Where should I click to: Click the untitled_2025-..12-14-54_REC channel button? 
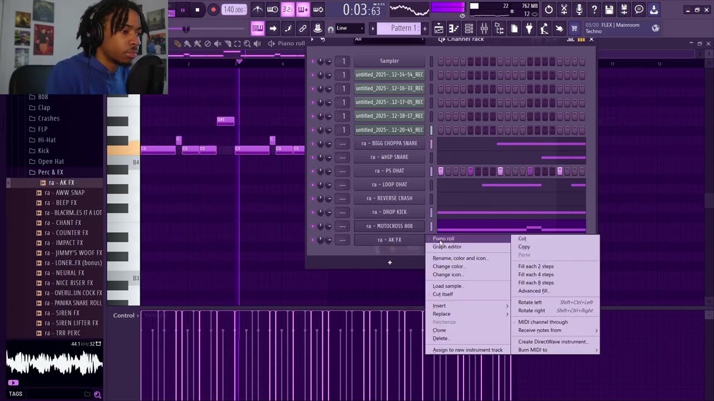pos(389,75)
